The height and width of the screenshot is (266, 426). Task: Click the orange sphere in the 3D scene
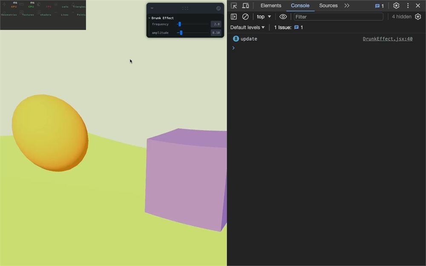pyautogui.click(x=50, y=133)
